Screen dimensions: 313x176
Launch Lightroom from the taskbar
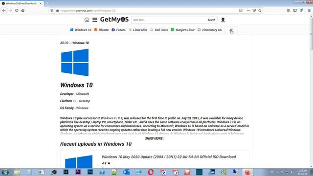point(66,172)
